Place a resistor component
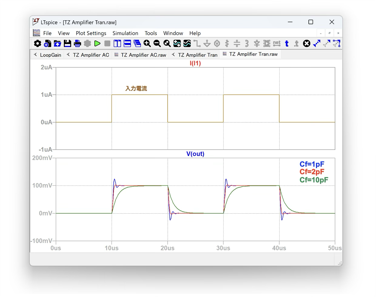Image resolution: width=376 pixels, height=297 pixels. coord(227,44)
